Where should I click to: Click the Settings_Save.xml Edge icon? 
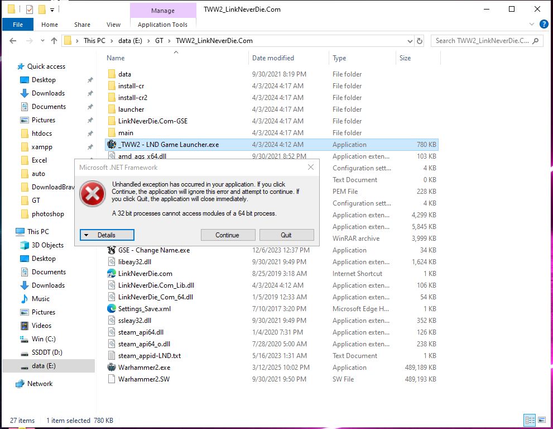click(112, 308)
